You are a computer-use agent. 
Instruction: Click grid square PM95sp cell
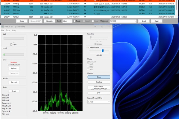16,7
